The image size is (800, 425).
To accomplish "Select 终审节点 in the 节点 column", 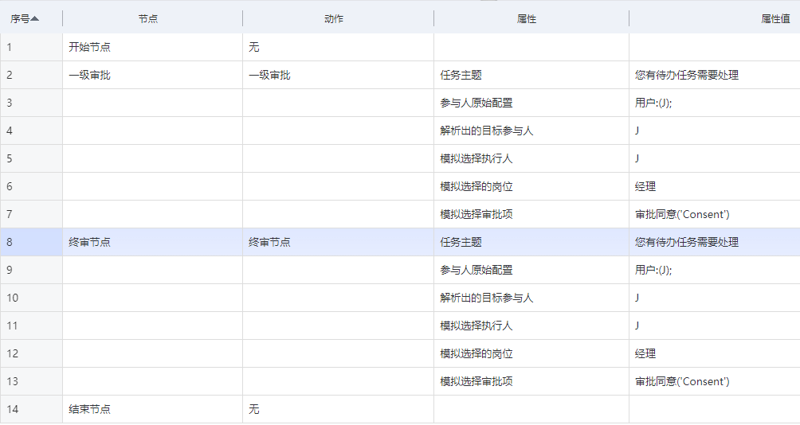I will [x=90, y=242].
